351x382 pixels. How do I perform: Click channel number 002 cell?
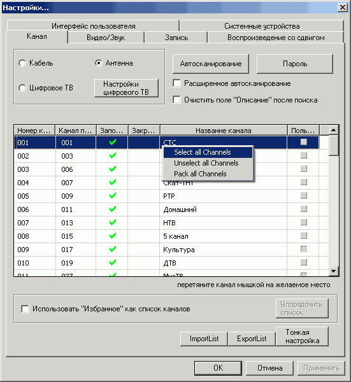click(x=34, y=156)
